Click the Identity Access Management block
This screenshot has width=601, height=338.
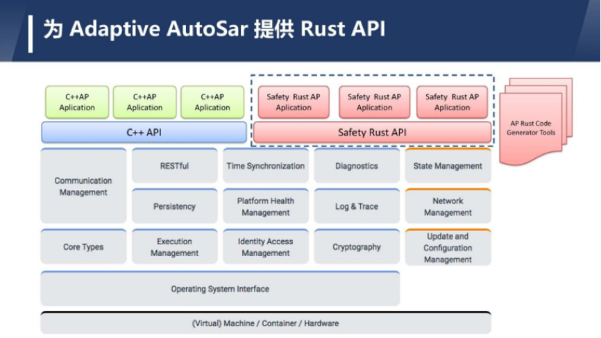pos(266,247)
